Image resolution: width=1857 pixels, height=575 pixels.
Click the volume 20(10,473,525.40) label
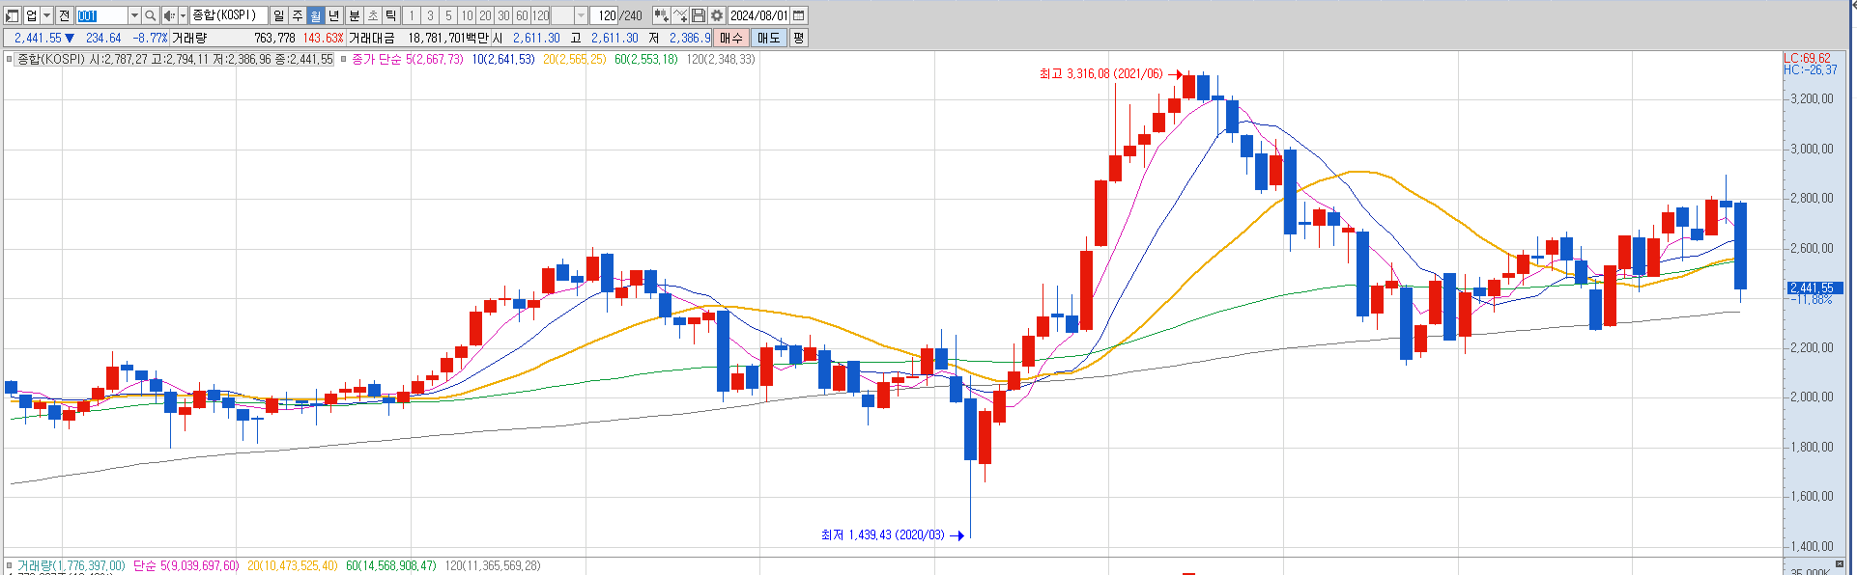293,566
